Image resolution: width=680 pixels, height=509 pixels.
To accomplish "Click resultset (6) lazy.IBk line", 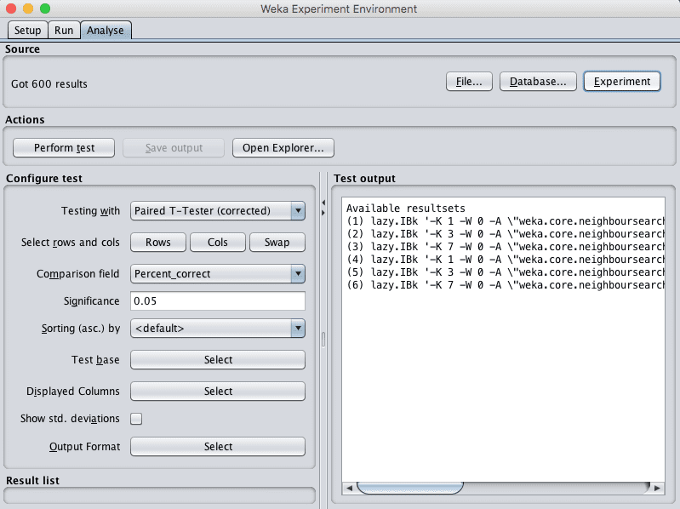I will click(506, 285).
